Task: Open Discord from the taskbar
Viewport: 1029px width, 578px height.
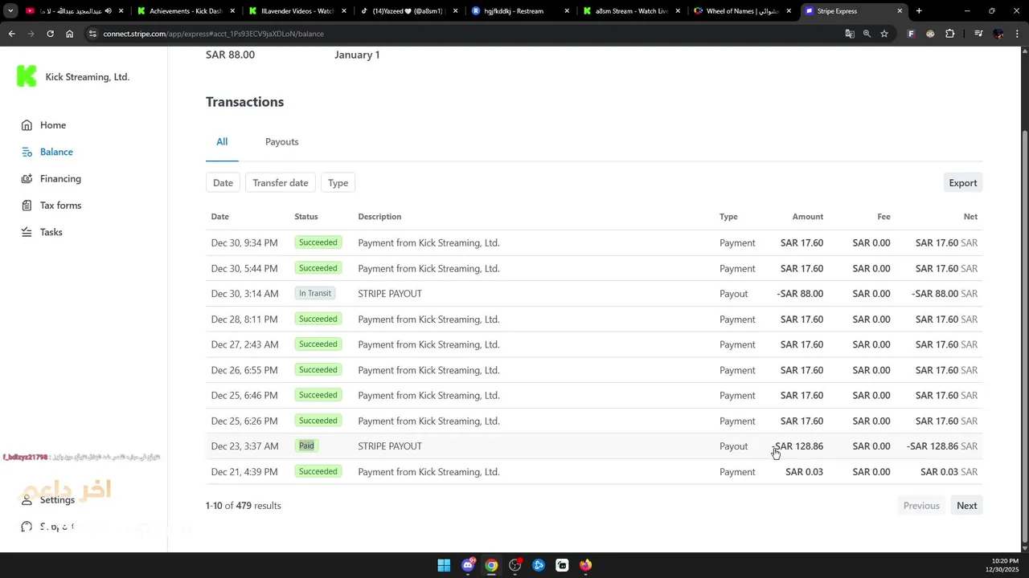Action: pos(468,565)
